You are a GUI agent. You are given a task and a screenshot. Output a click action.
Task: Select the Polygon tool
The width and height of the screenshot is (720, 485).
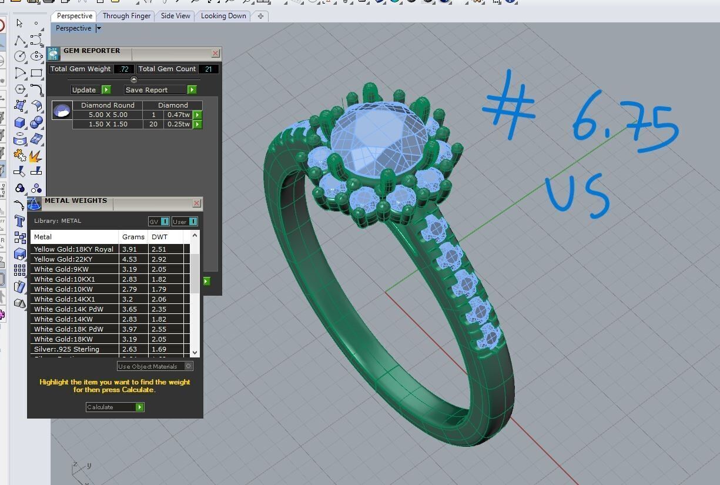[20, 89]
